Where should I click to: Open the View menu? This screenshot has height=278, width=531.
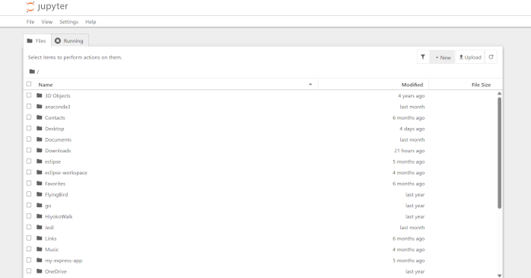click(x=46, y=21)
